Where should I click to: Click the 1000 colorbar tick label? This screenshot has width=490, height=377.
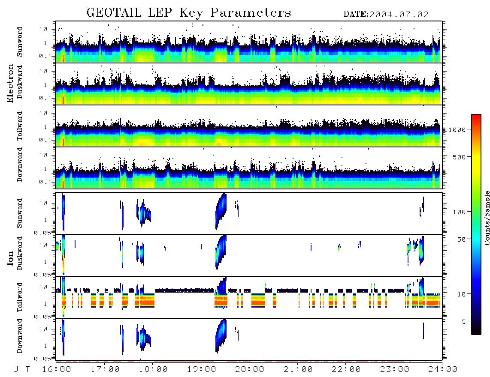[457, 129]
